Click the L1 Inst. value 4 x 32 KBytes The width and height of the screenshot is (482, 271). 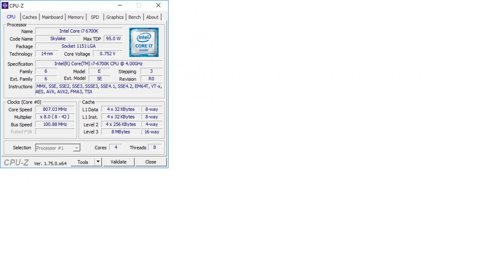[x=121, y=117]
